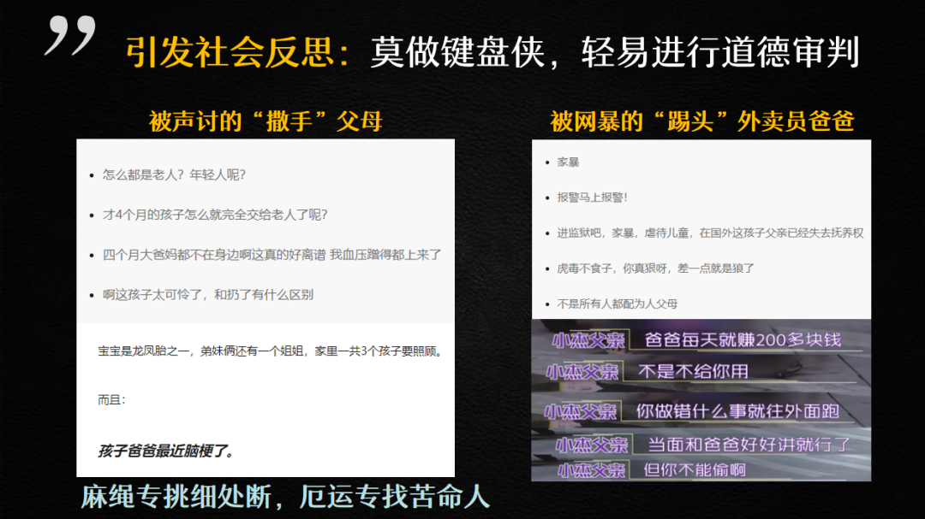Click the bold line '孩子爸爸最近脑梗了。'
This screenshot has width=925, height=519.
pos(166,451)
